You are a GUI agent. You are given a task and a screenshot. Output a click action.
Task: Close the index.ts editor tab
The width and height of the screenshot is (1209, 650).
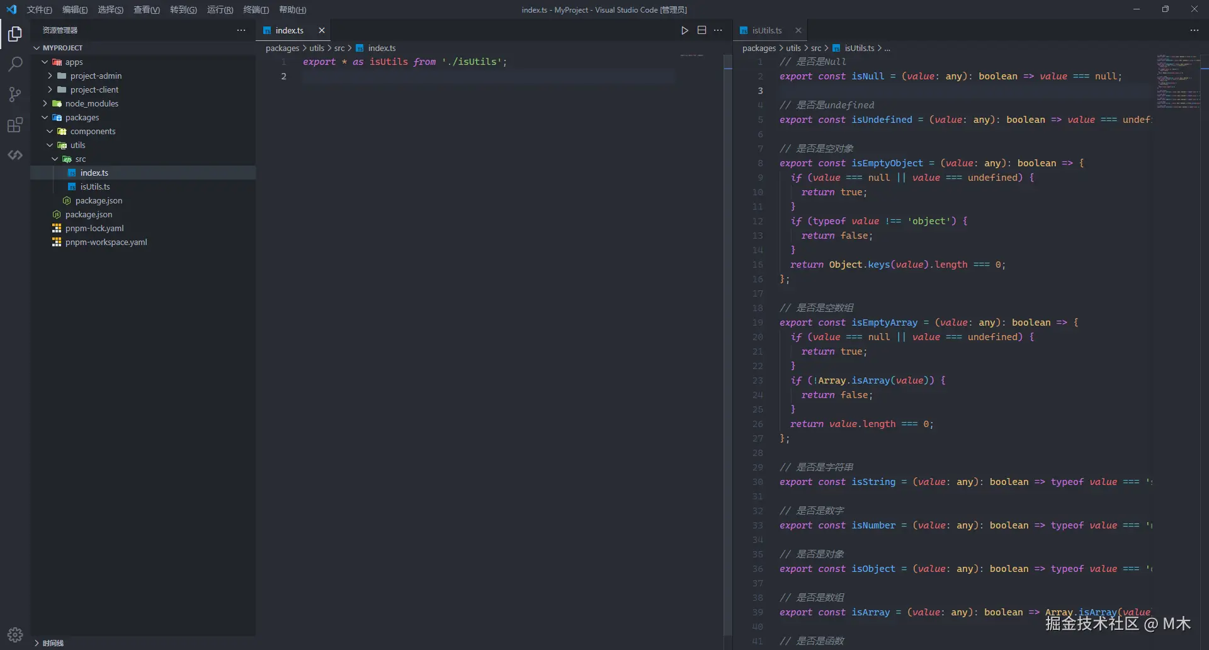pyautogui.click(x=322, y=30)
